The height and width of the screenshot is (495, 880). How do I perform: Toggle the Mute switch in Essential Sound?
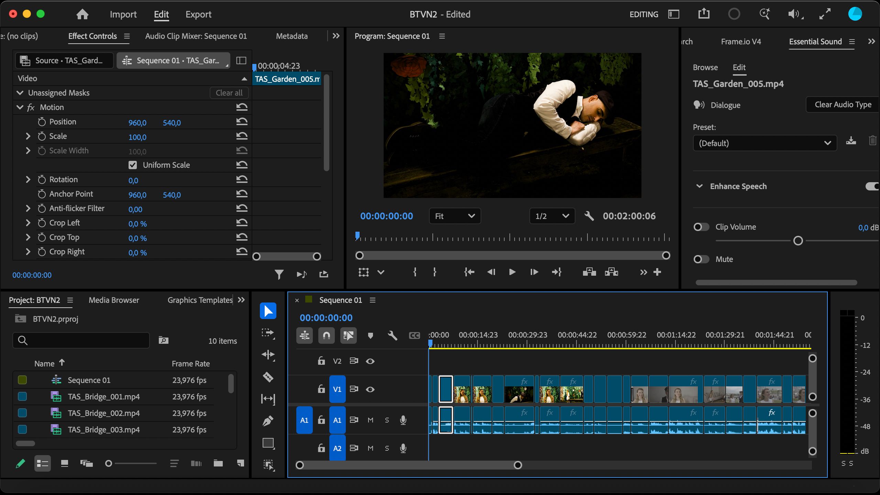click(701, 259)
